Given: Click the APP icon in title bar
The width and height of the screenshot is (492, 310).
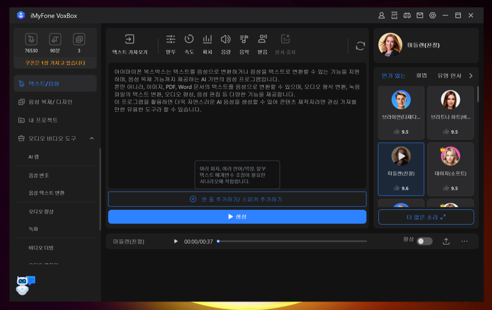Looking at the screenshot, I should [x=394, y=15].
